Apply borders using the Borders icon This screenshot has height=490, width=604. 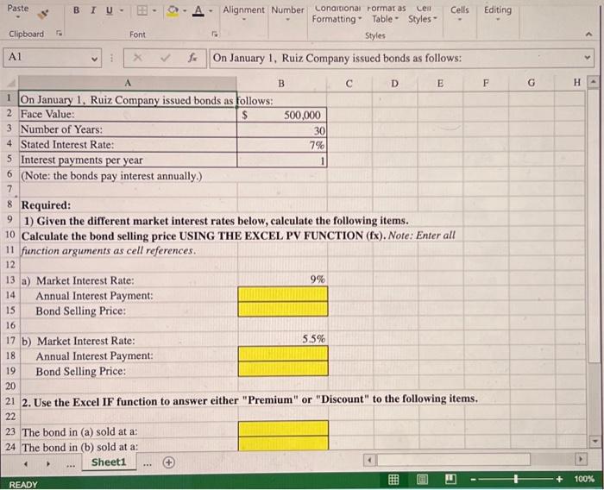click(142, 11)
